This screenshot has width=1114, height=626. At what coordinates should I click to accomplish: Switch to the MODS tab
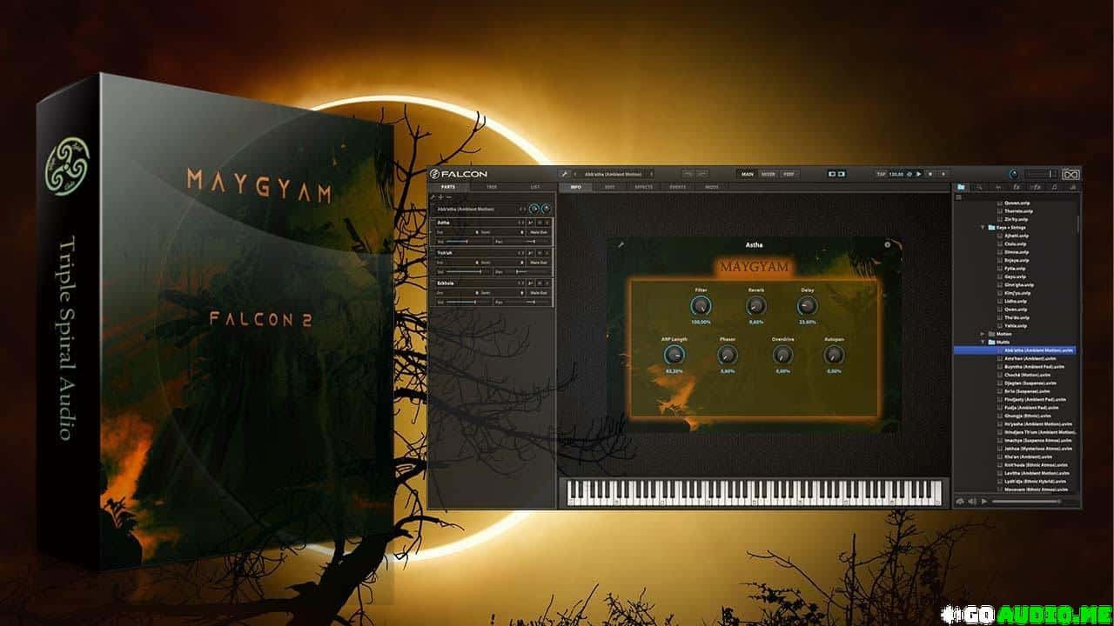[712, 187]
